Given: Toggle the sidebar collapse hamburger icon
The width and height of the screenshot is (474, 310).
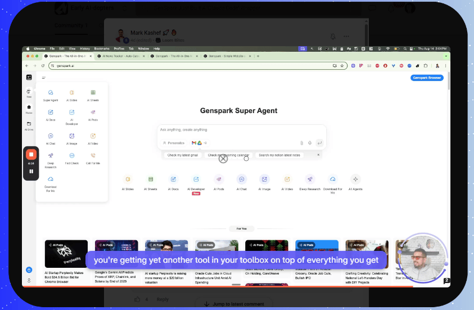Looking at the screenshot, I should click(43, 78).
